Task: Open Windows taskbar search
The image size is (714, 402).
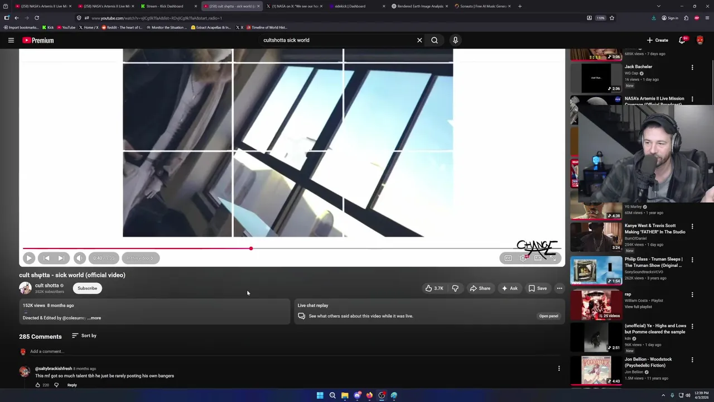Action: click(x=332, y=395)
